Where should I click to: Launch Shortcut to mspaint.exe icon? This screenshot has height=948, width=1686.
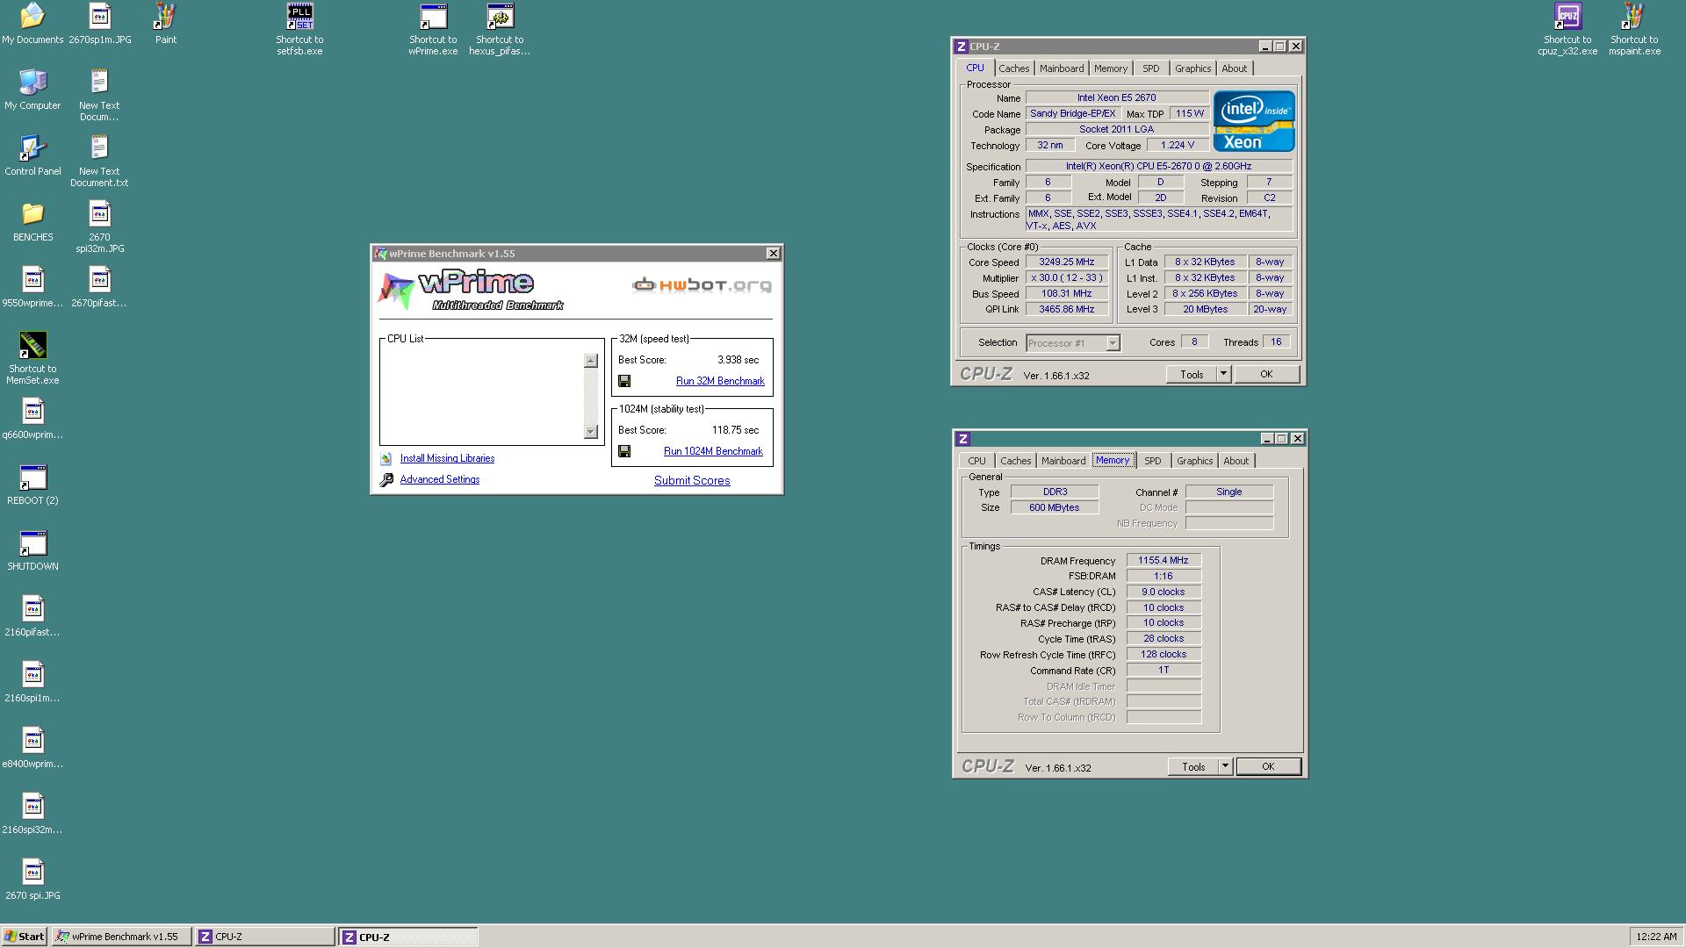coord(1634,29)
